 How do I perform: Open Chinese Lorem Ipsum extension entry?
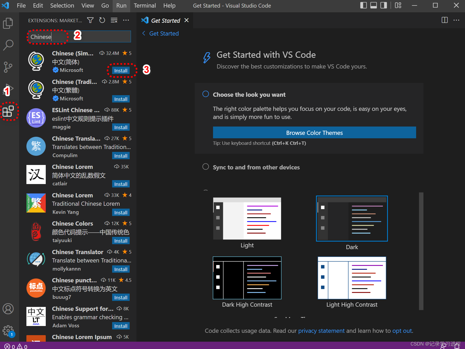click(78, 337)
